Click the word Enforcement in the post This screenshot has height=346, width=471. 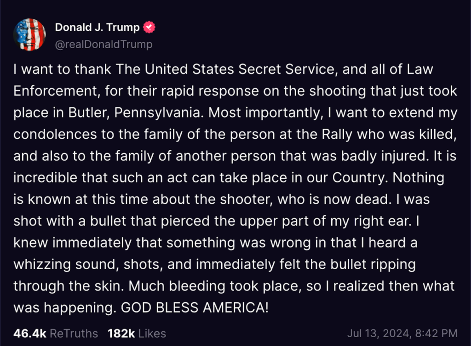click(55, 91)
